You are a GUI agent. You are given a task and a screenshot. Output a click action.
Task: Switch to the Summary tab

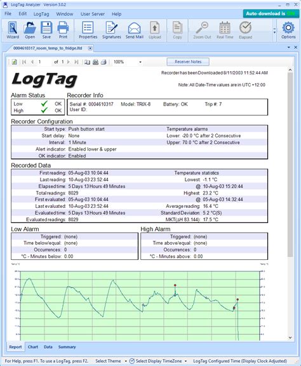(x=67, y=347)
